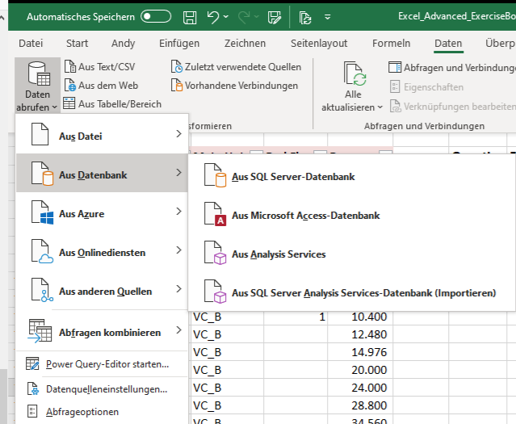
Task: Switch to the Seitenlayout tab
Action: pyautogui.click(x=319, y=43)
